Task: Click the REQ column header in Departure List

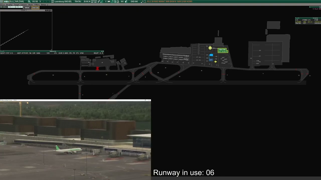Action: click(95, 53)
